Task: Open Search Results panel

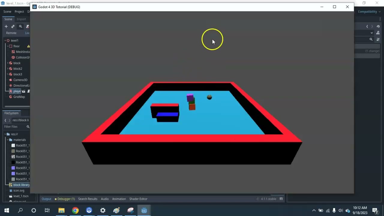Action: 88,199
